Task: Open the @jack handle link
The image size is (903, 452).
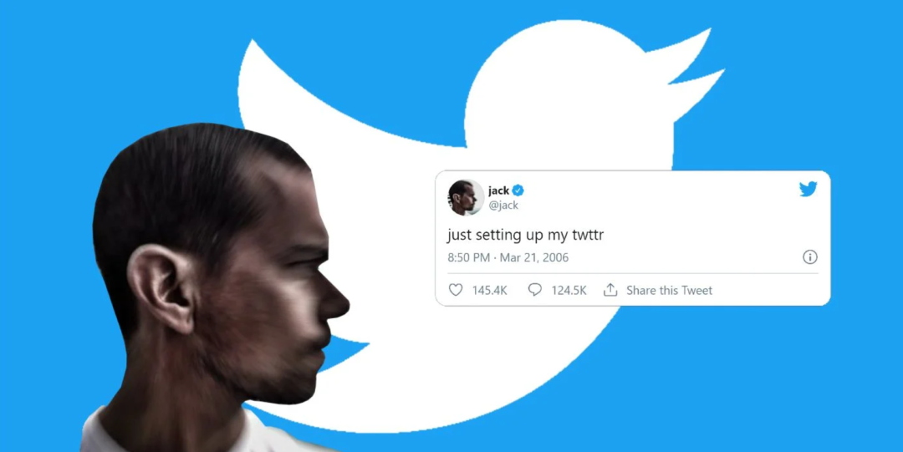Action: click(x=503, y=206)
